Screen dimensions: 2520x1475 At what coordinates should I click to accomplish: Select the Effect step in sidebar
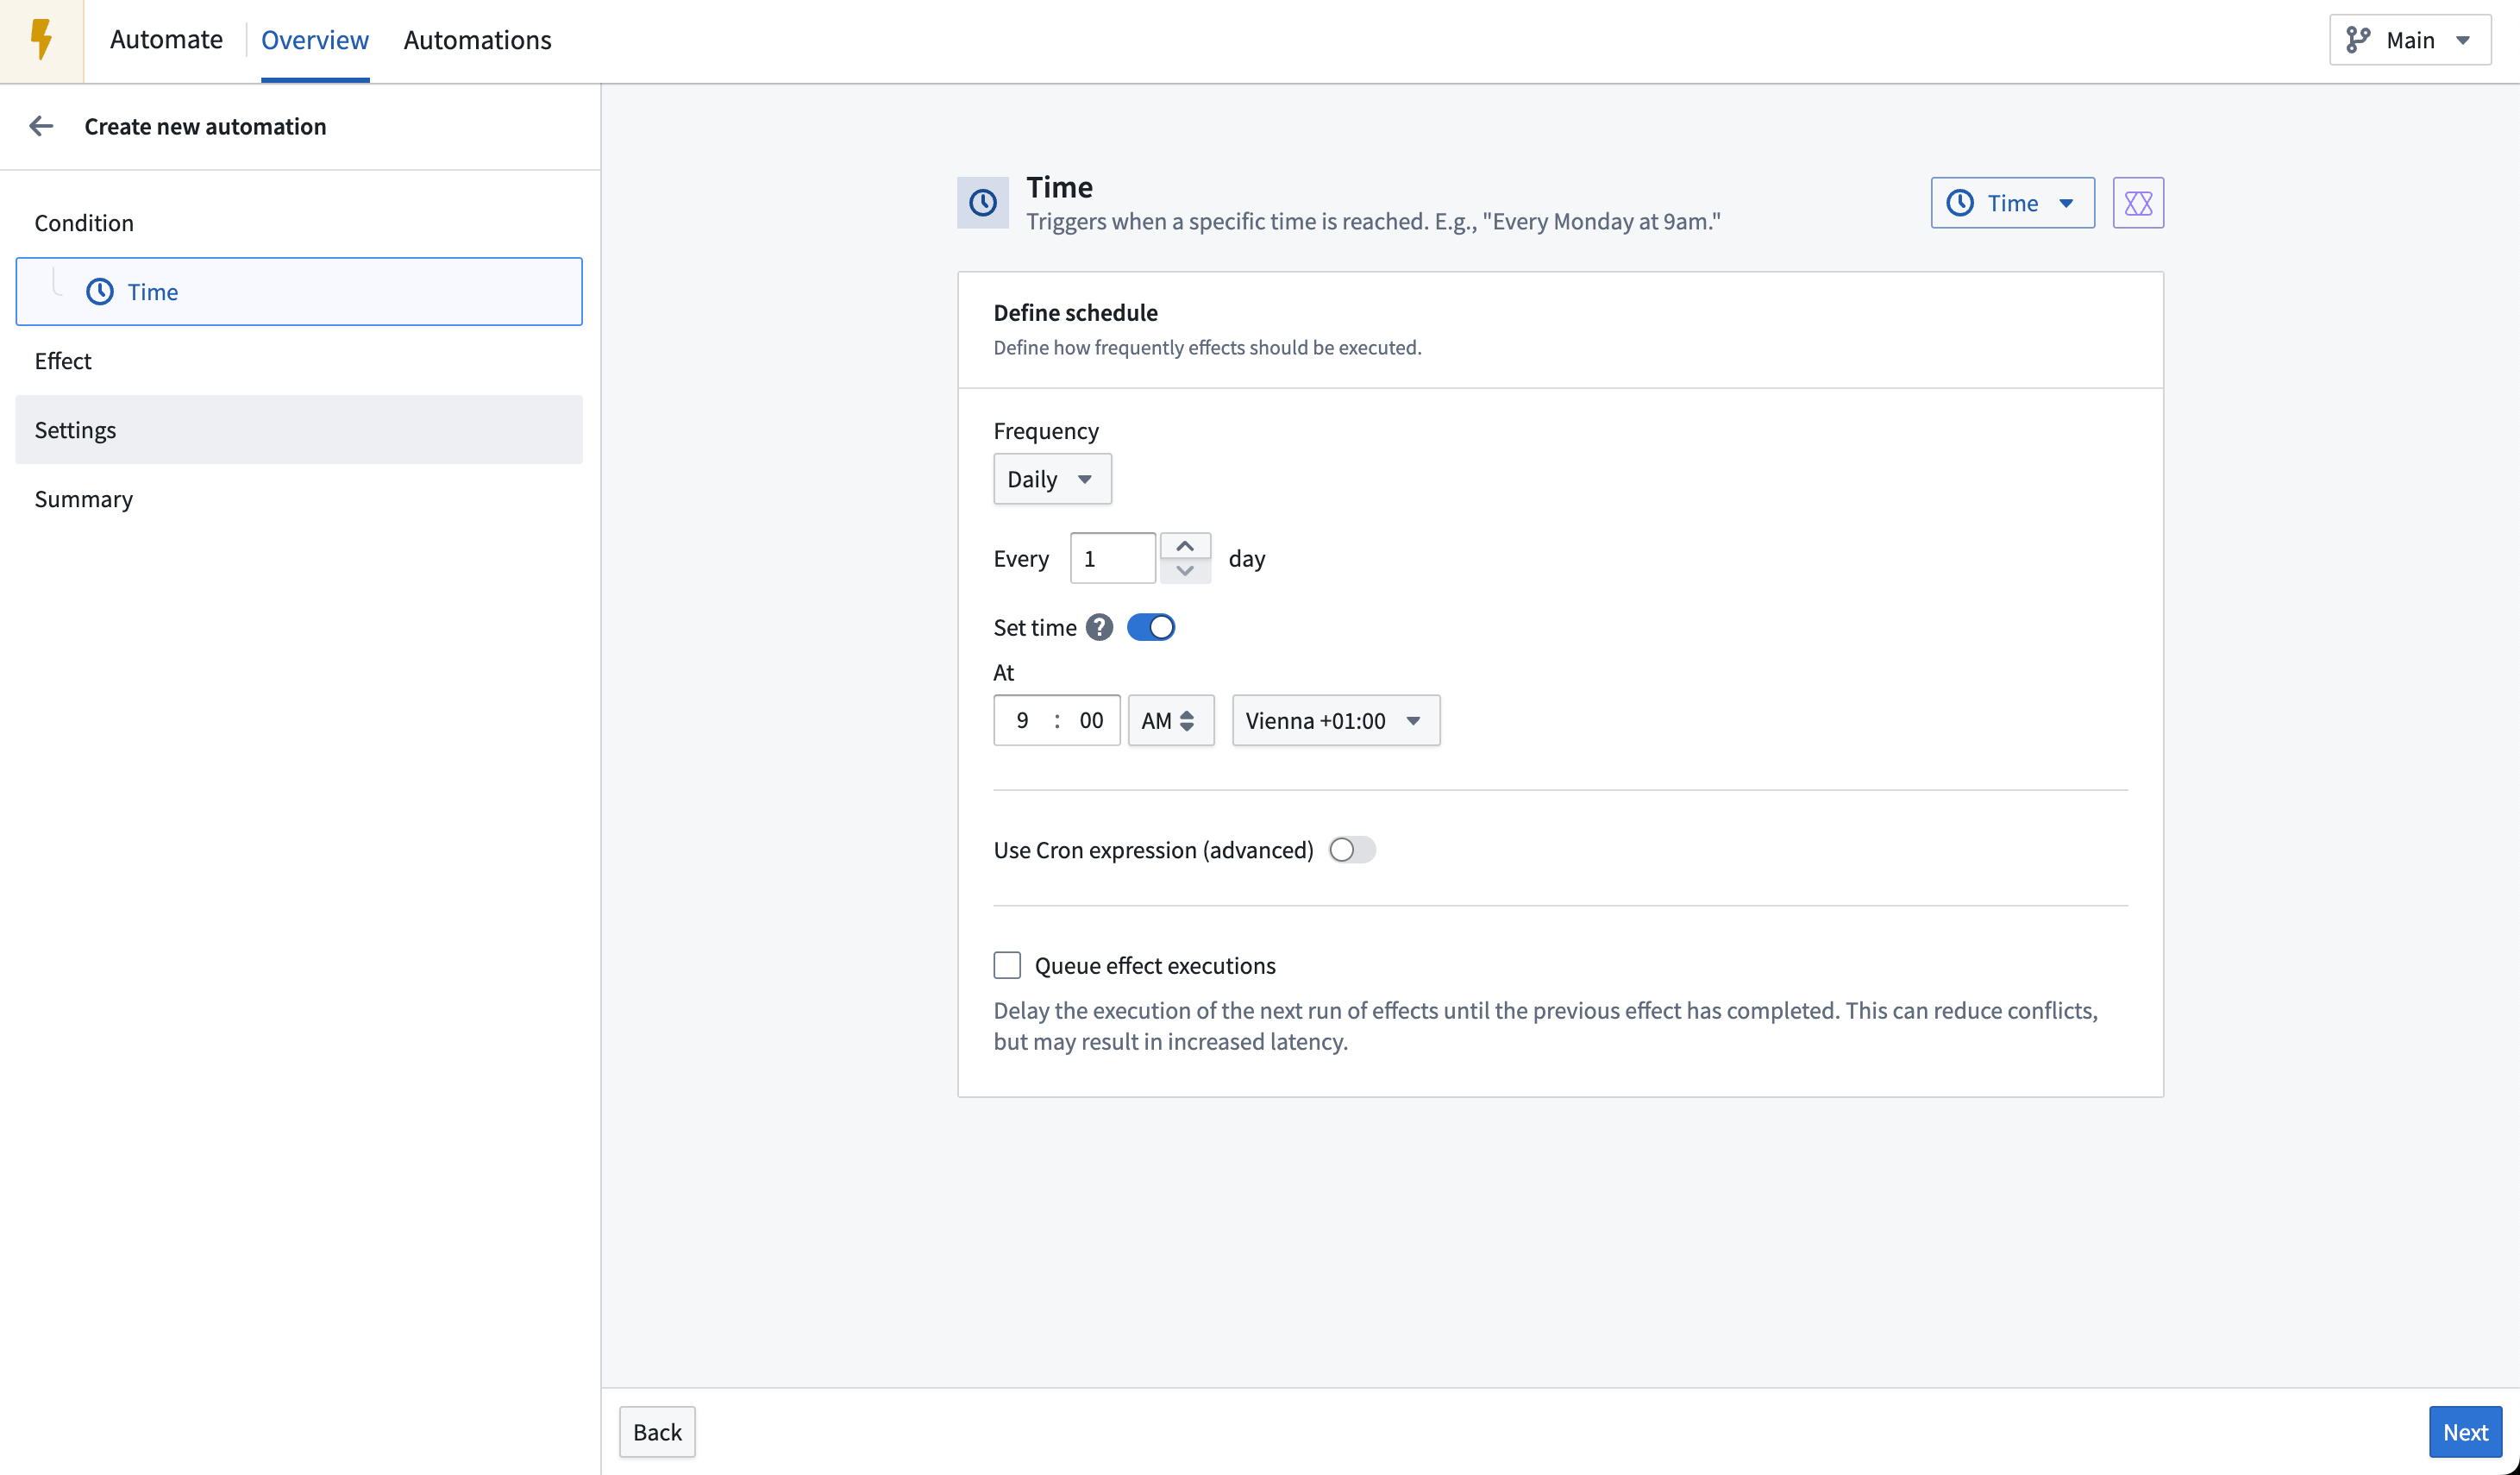coord(298,360)
